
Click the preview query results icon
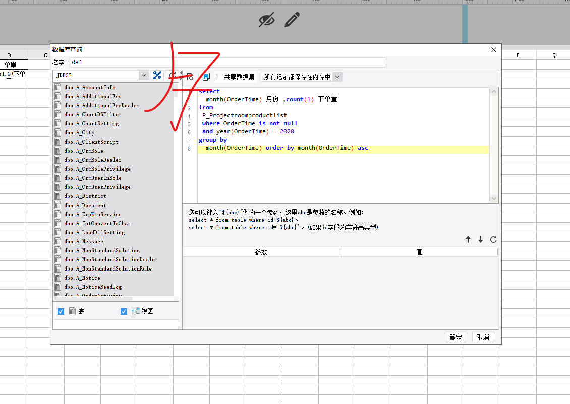[190, 77]
